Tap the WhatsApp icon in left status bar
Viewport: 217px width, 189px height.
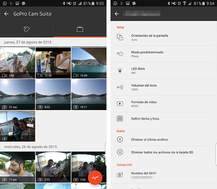coord(5,3)
